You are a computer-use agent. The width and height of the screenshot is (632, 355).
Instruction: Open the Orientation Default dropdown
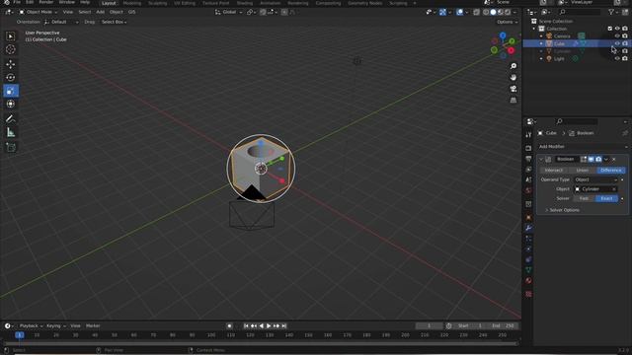pos(61,22)
